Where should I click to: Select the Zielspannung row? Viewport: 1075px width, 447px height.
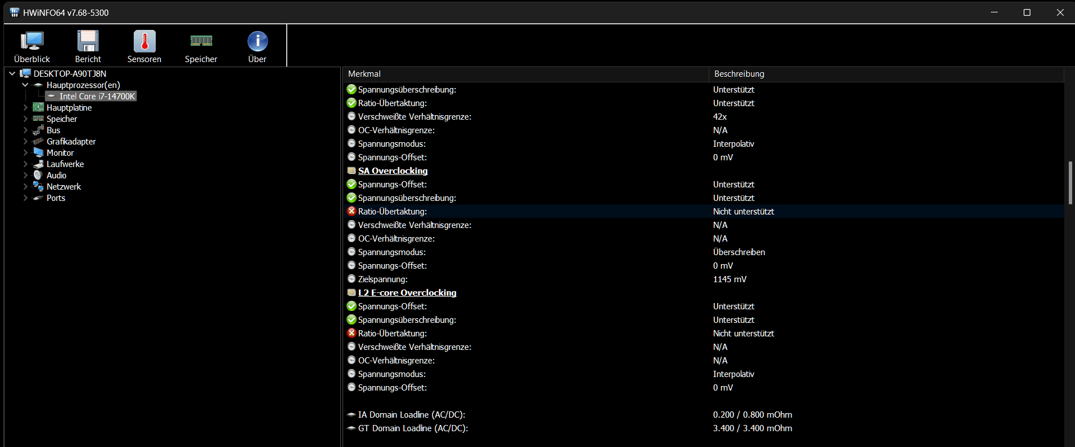pyautogui.click(x=703, y=279)
